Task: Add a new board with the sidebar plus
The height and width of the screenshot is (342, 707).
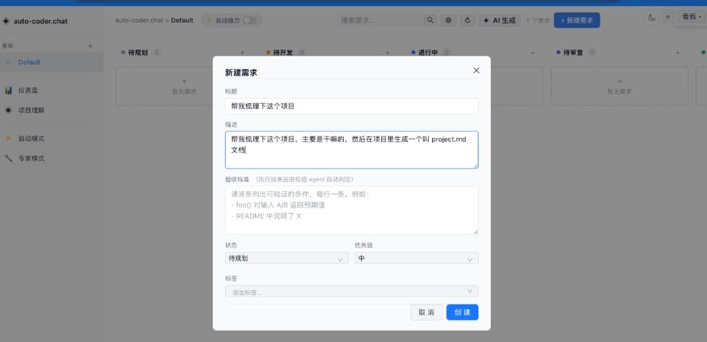Action: click(90, 46)
